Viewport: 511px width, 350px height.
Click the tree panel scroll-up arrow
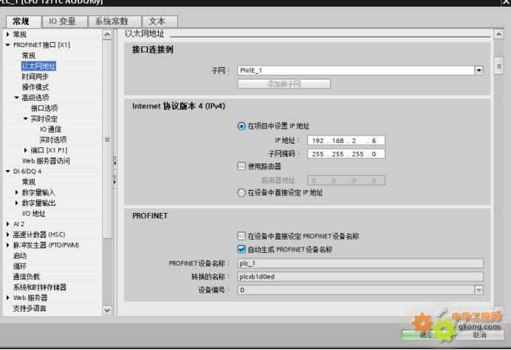(107, 35)
